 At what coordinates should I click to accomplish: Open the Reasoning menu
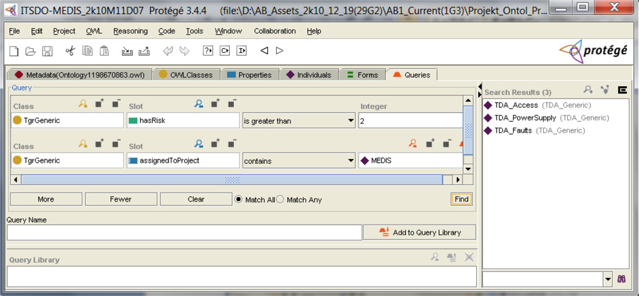coord(130,31)
